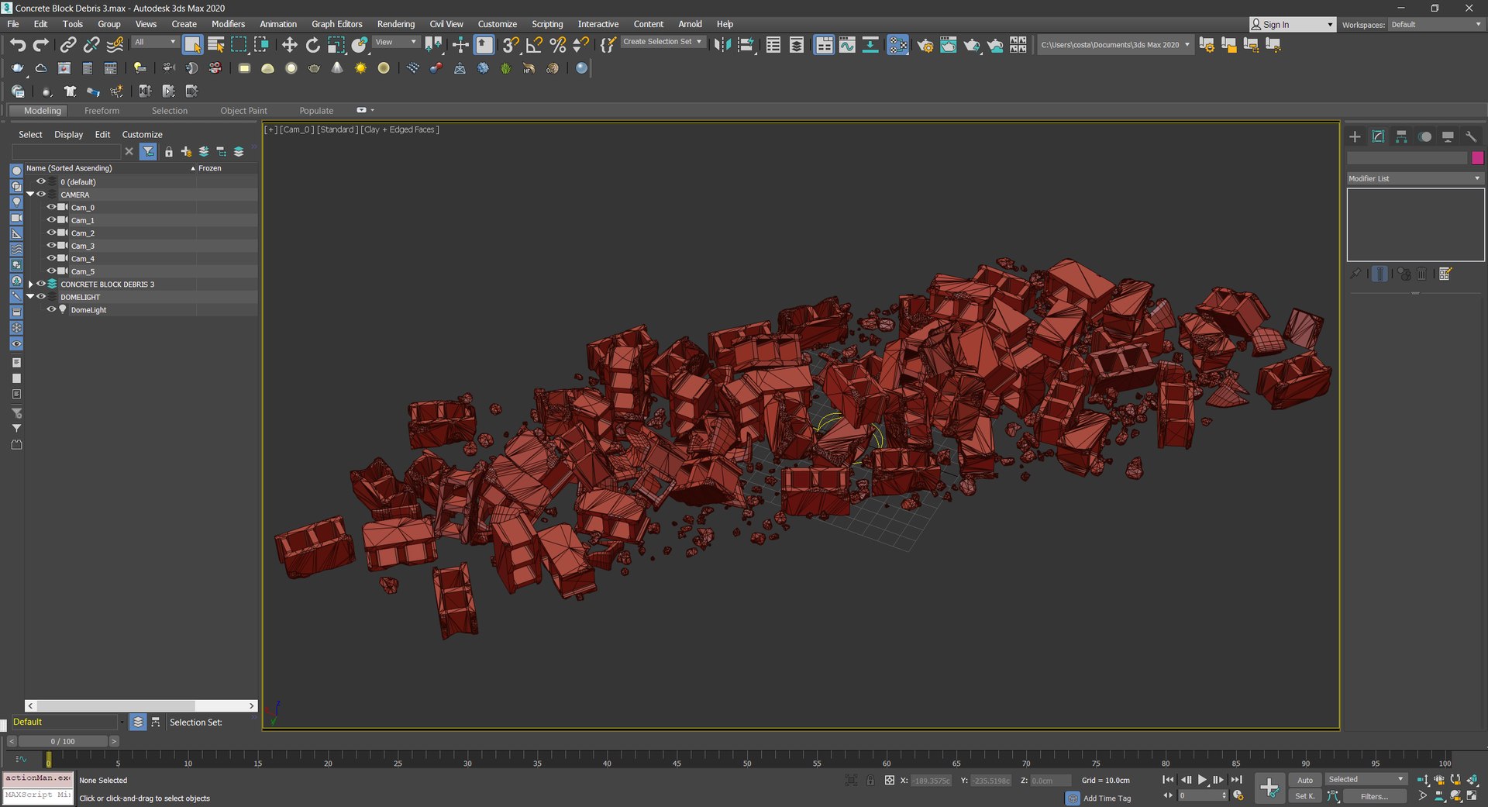This screenshot has width=1488, height=807.
Task: Open the Mirror tool
Action: (x=722, y=45)
